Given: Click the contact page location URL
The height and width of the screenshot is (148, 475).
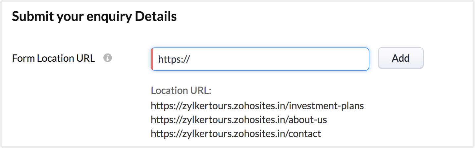Looking at the screenshot, I should pos(236,133).
